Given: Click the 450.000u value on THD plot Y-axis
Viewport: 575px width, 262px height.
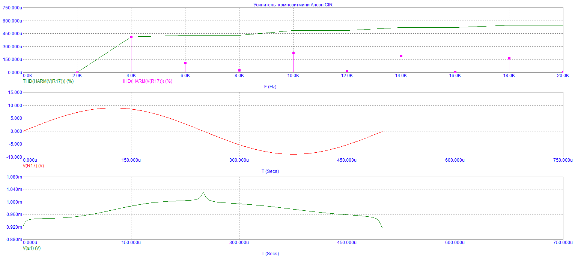Looking at the screenshot, I should (12, 34).
